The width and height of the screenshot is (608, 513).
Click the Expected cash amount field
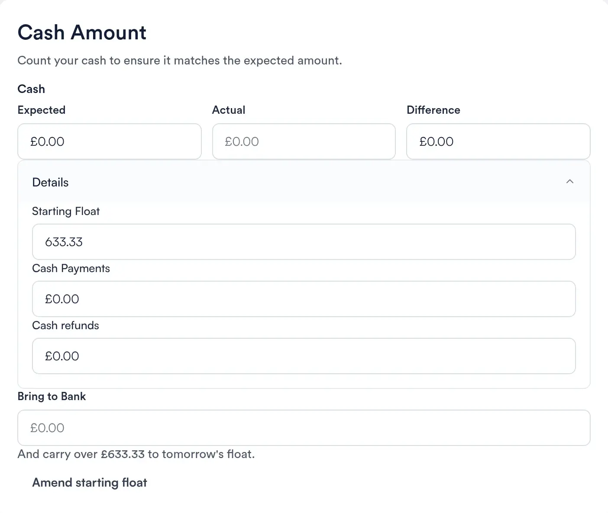(110, 141)
